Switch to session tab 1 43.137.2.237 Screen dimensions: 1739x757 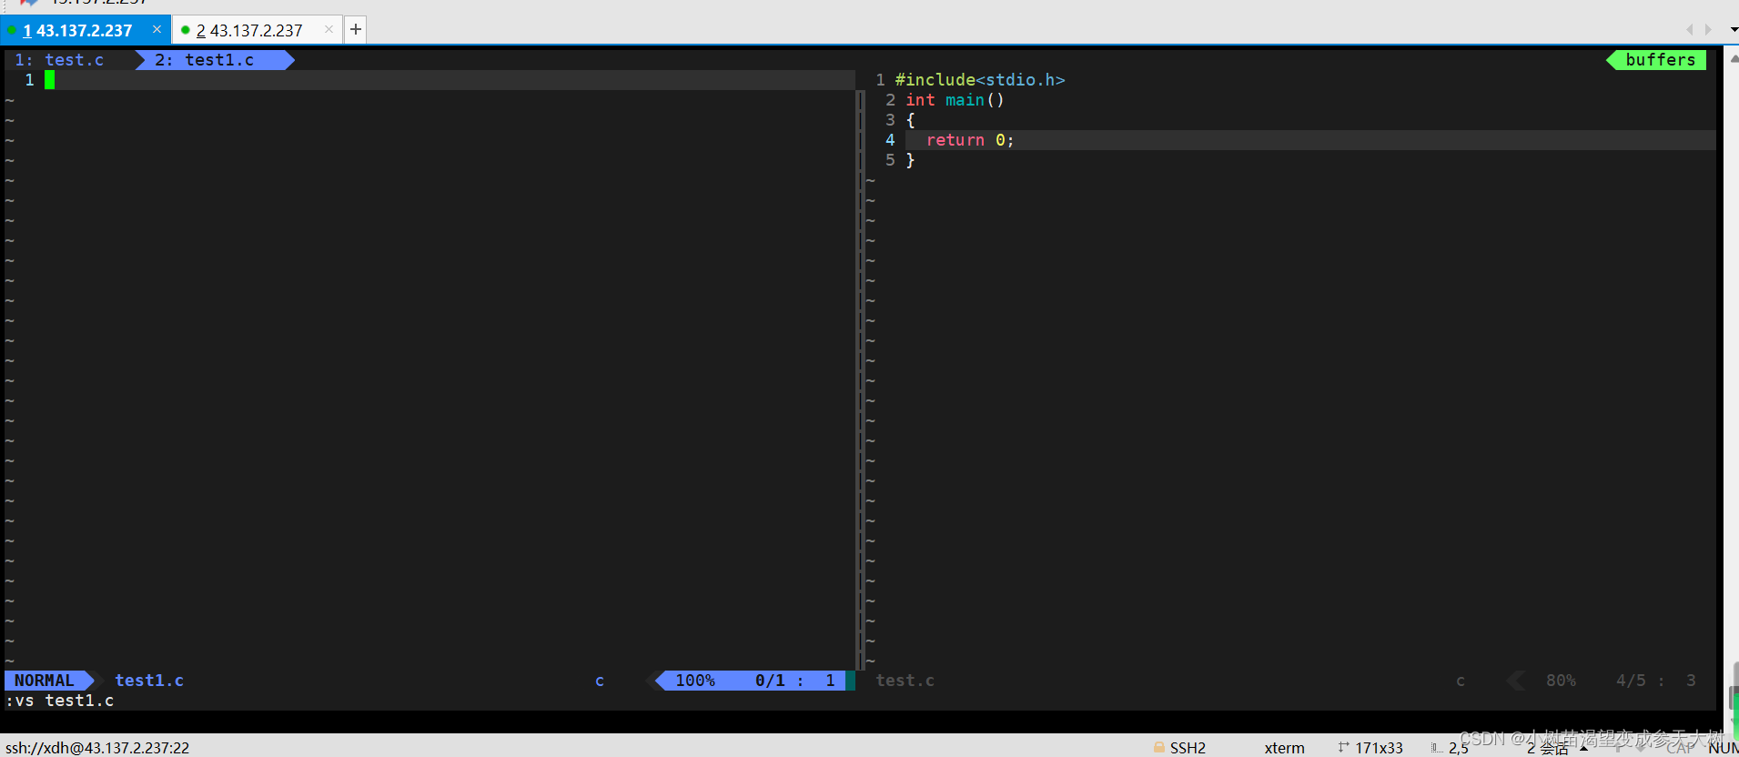tap(78, 30)
